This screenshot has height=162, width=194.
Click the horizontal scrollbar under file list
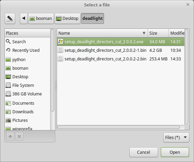[118, 127]
